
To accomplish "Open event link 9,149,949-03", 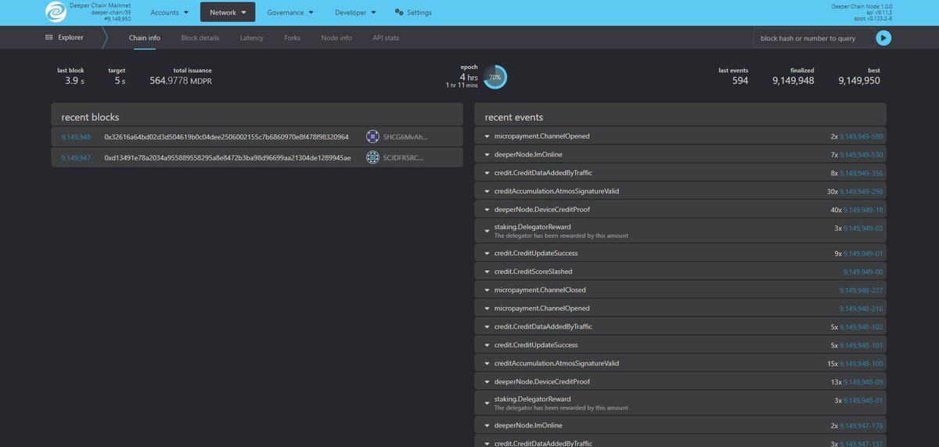I will click(x=864, y=227).
